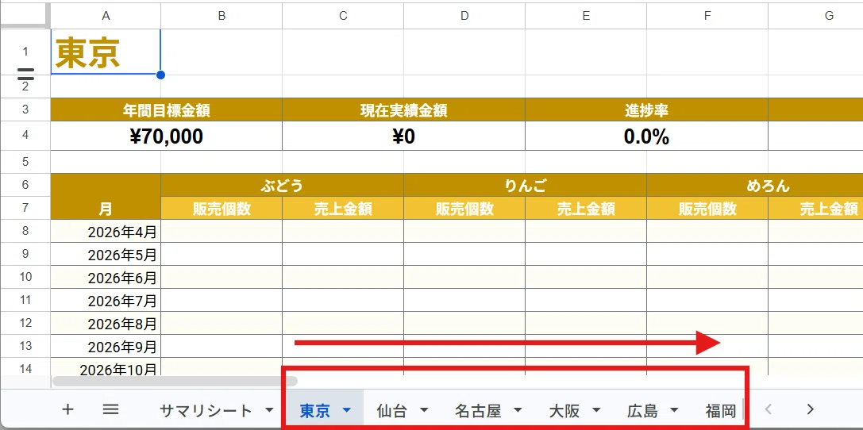Select column A header

point(106,16)
